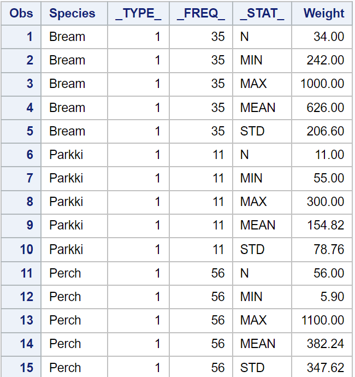355x377 pixels.
Task: Click the Perch minimum weight 5.90 cell
Action: point(322,297)
